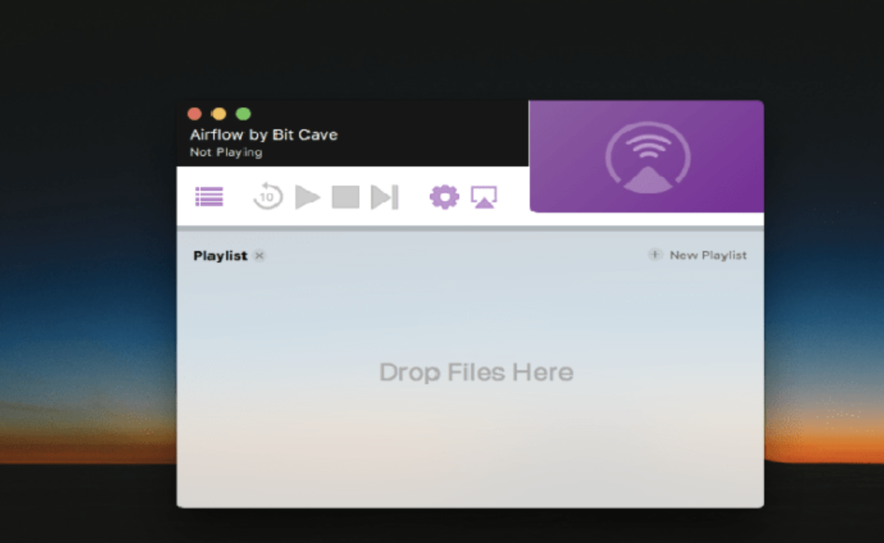Close the Airflow window red button

click(195, 114)
